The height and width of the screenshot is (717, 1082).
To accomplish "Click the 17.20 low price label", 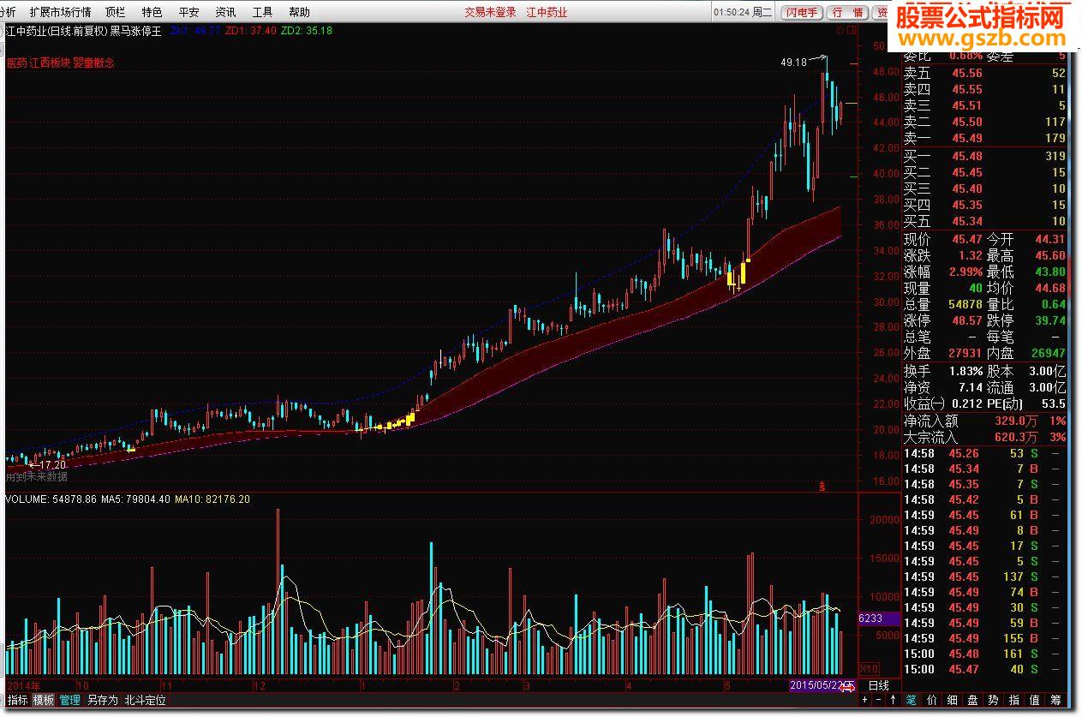I will coord(52,464).
